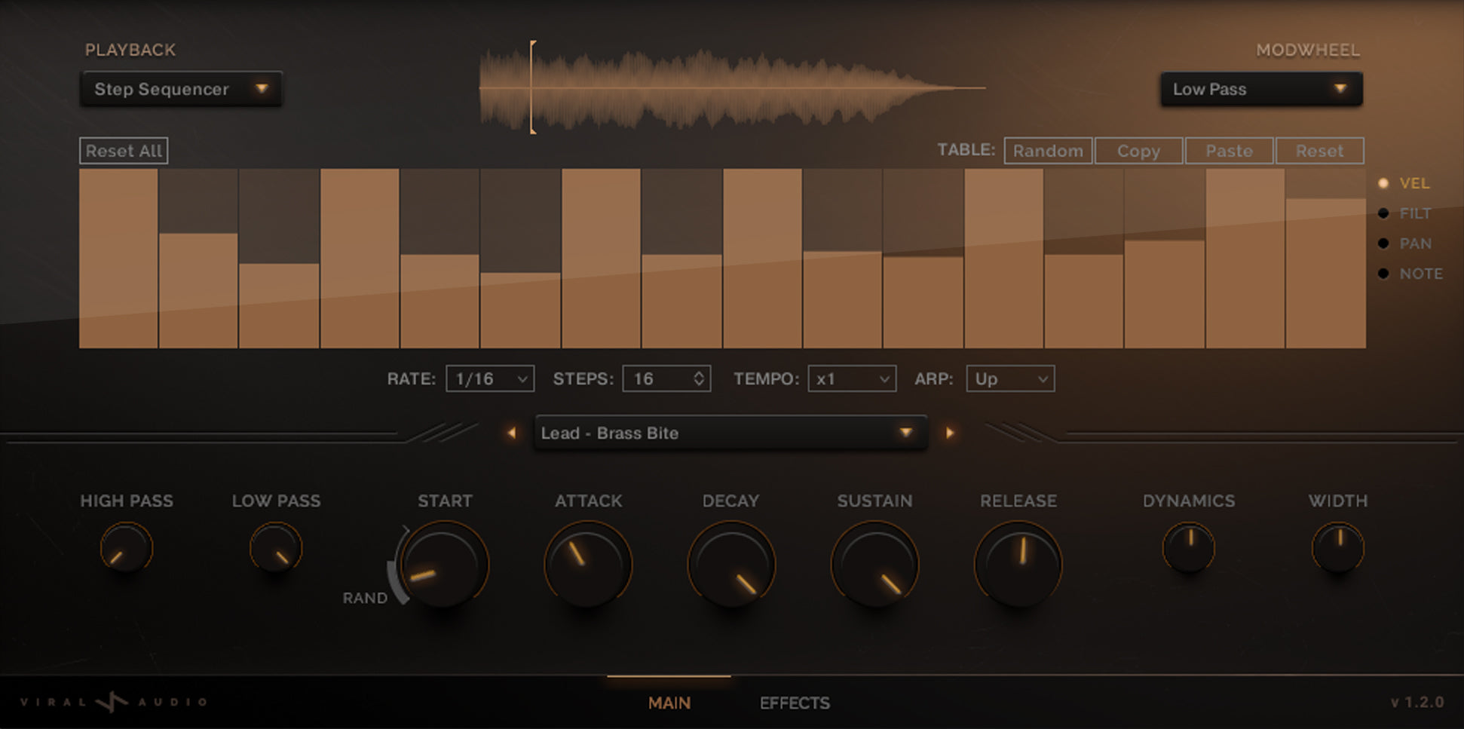Click the Steps 16 stepper arrows
Viewport: 1464px width, 729px height.
[699, 378]
